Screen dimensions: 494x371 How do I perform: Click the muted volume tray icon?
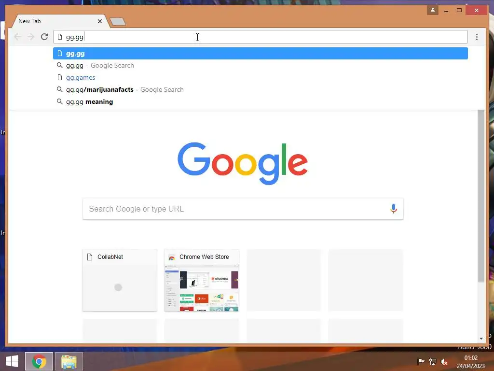coord(444,362)
